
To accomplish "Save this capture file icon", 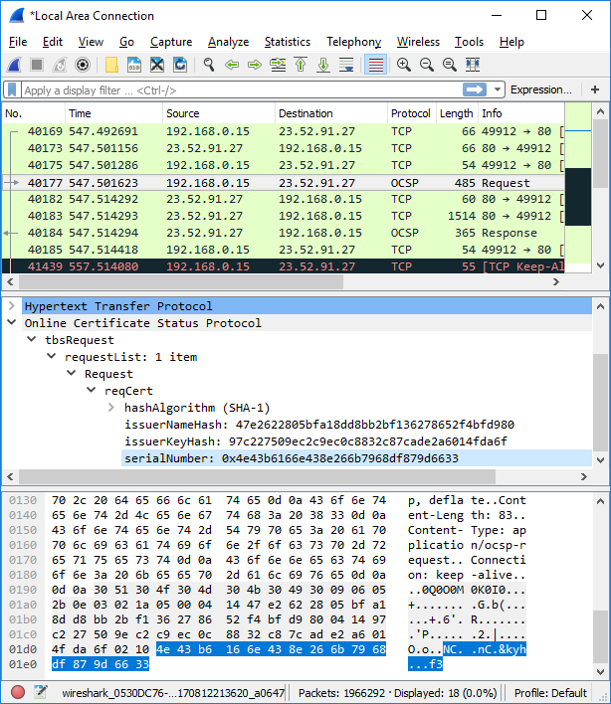I will (134, 65).
